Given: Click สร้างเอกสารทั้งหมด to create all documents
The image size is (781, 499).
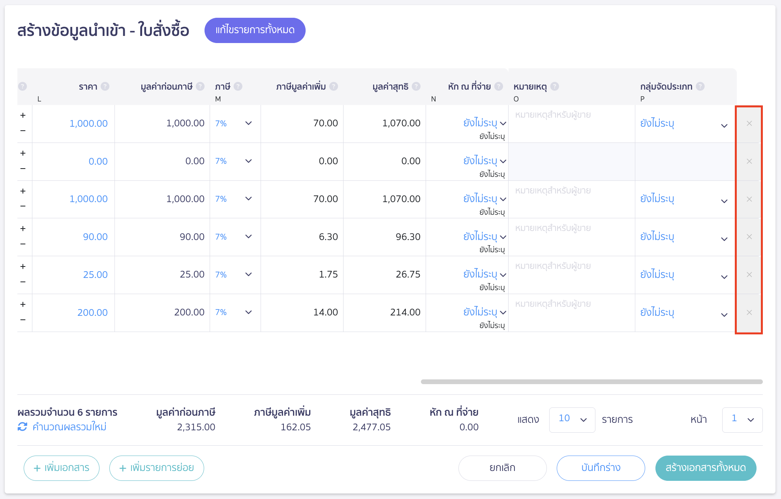Looking at the screenshot, I should click(705, 468).
